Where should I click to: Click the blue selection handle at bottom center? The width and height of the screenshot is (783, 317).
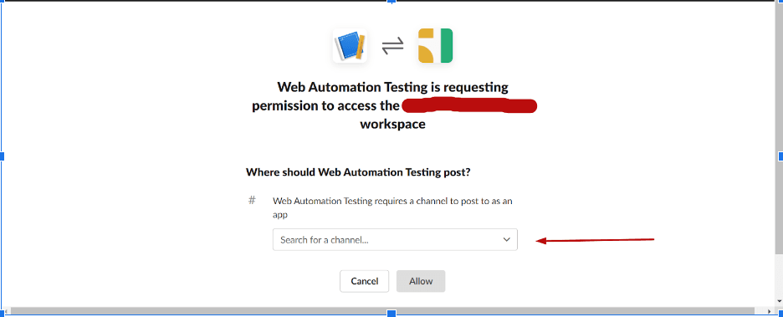391,314
